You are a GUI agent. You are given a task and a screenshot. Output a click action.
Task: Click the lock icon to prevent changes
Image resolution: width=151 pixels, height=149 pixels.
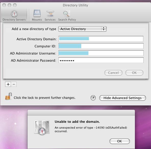(x=8, y=96)
